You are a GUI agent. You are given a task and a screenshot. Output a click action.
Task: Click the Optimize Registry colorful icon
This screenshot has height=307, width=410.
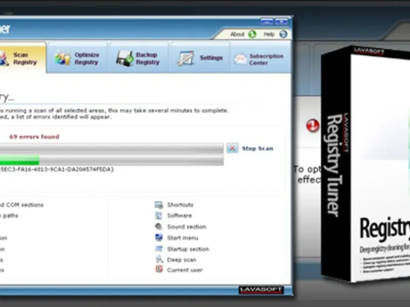pyautogui.click(x=62, y=58)
